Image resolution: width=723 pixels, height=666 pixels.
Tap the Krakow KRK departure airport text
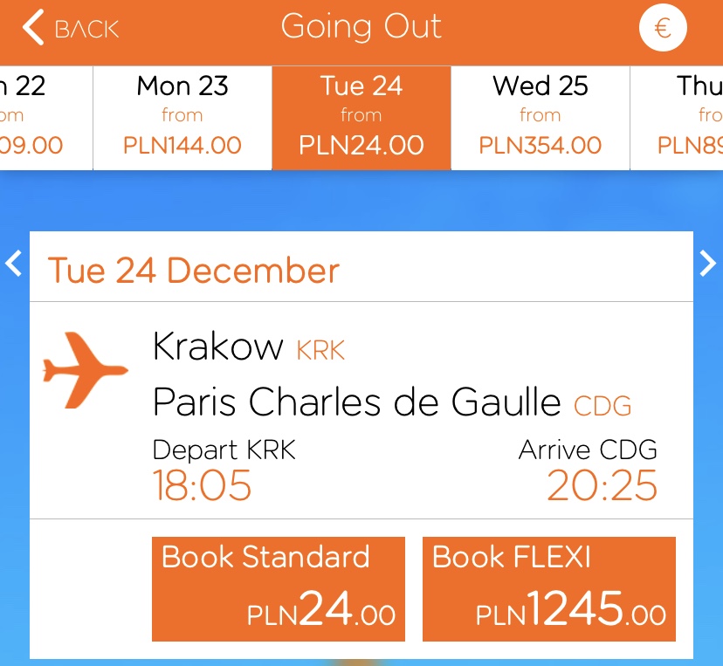[x=249, y=347]
